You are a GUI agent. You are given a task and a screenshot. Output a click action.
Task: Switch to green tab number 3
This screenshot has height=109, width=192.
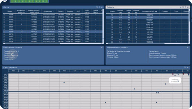coord(19,1)
